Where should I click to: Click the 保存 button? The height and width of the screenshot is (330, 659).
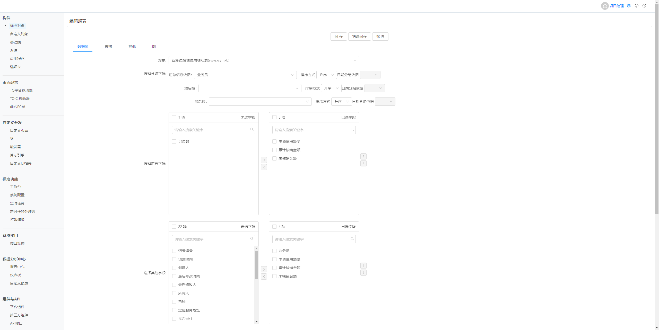pyautogui.click(x=339, y=37)
